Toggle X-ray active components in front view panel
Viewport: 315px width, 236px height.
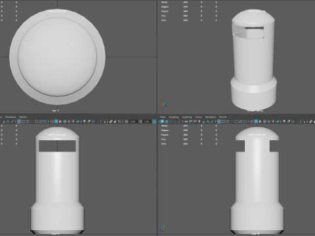pyautogui.click(x=115, y=121)
